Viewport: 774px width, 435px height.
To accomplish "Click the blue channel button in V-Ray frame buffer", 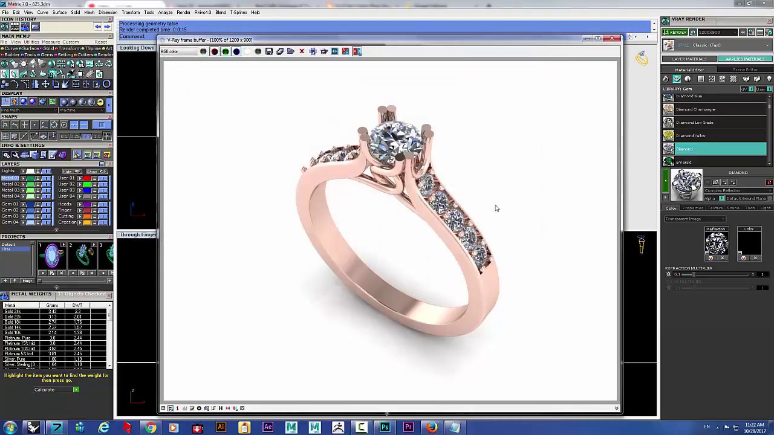I will [236, 51].
